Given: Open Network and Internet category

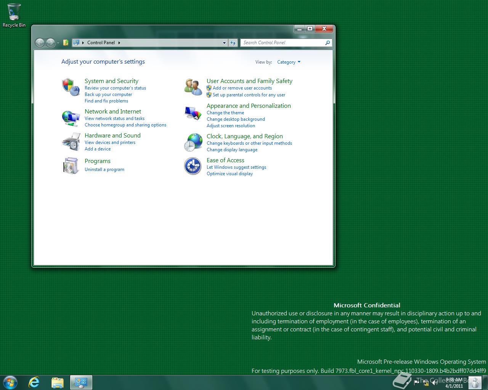Looking at the screenshot, I should 113,112.
